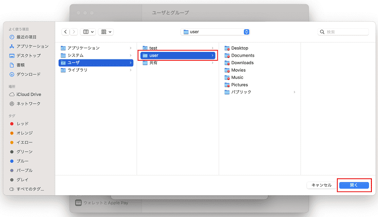Select iCloud Drive in the sidebar

click(x=25, y=94)
